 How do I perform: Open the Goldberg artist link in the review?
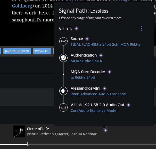coord(22,6)
